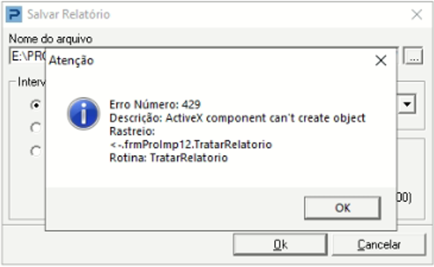Image resolution: width=434 pixels, height=267 pixels.
Task: Click Ok in the Salvar Relatório window
Action: (280, 245)
